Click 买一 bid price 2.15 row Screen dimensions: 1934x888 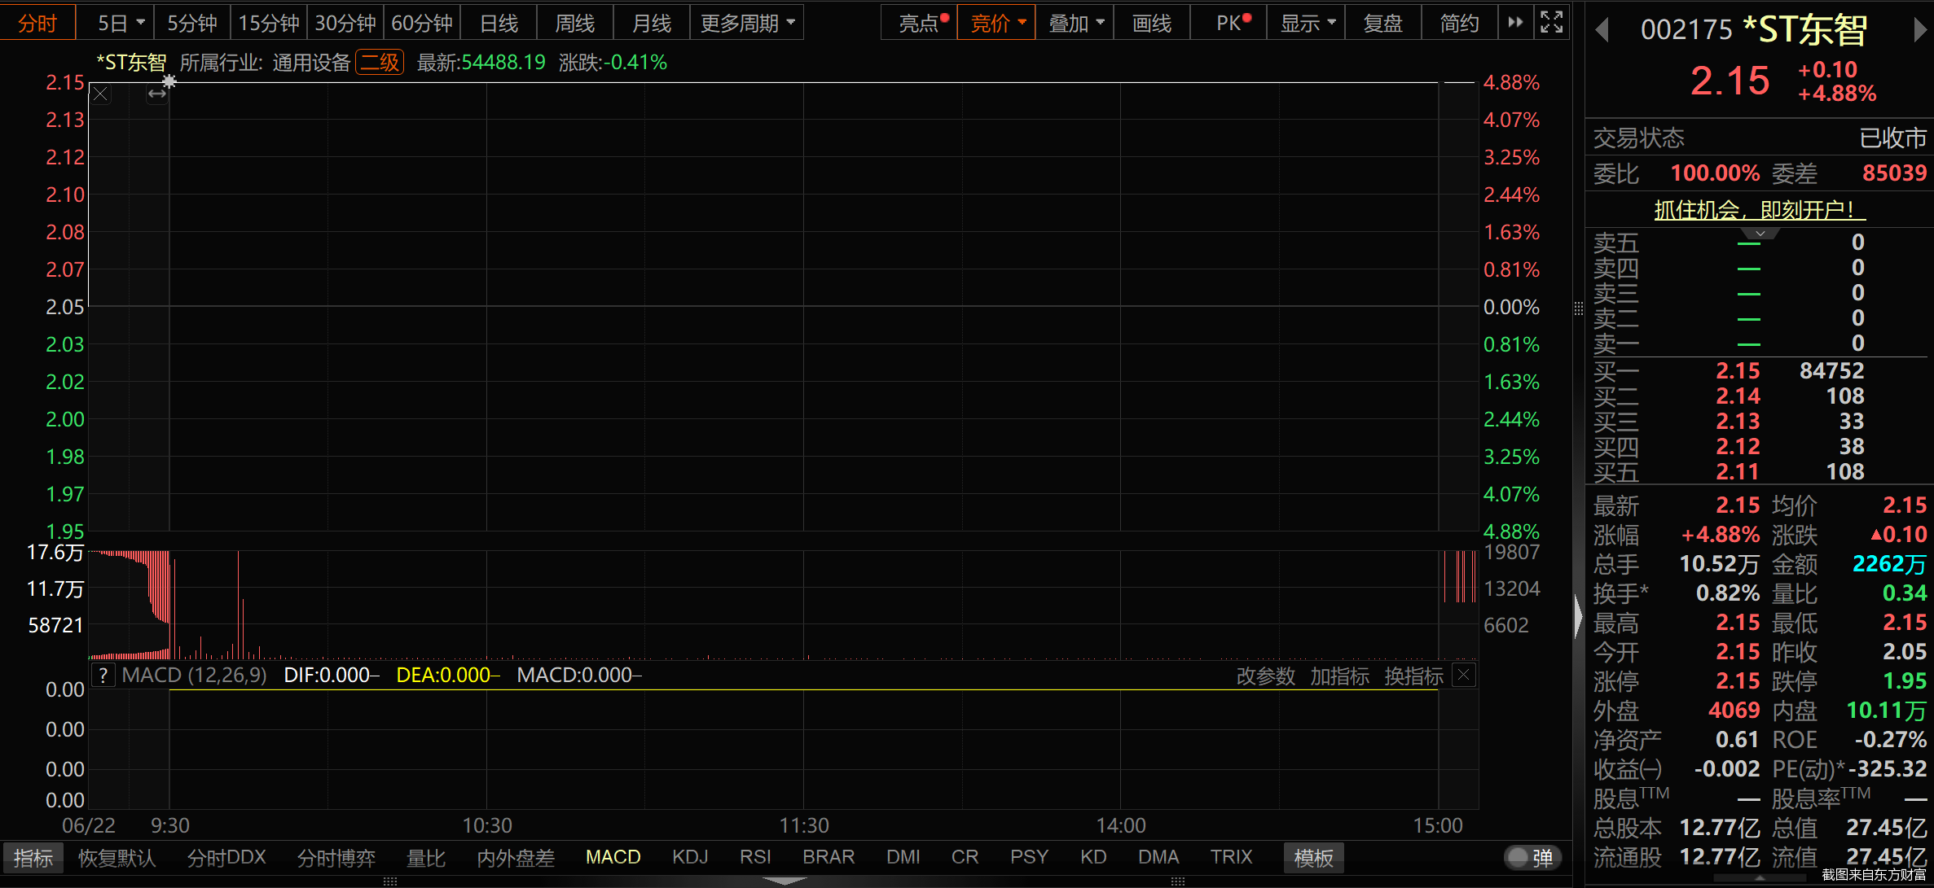pos(1760,371)
